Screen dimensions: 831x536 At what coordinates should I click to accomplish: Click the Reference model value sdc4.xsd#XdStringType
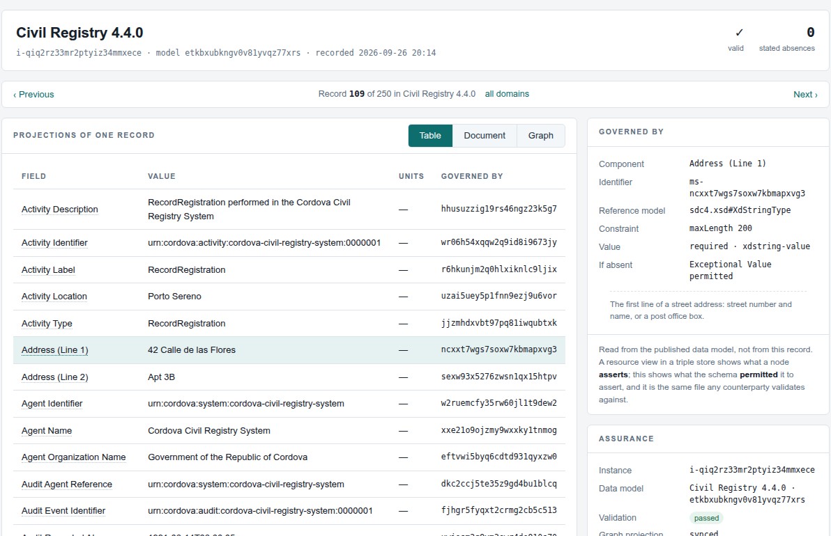coord(740,210)
